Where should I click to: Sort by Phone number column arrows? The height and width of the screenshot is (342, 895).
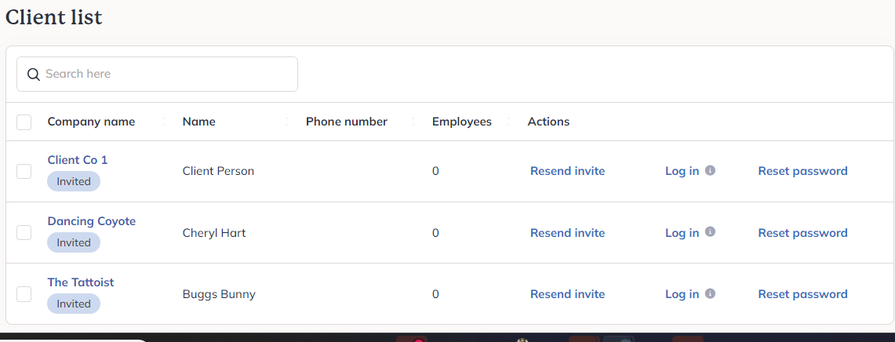[x=413, y=122]
